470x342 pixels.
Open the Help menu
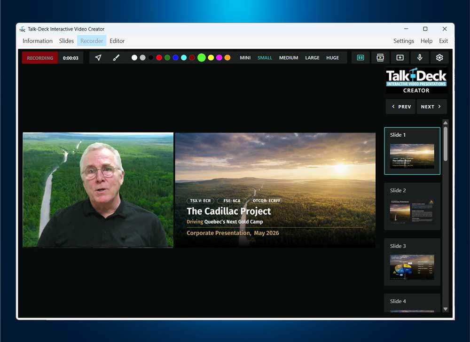tap(426, 41)
